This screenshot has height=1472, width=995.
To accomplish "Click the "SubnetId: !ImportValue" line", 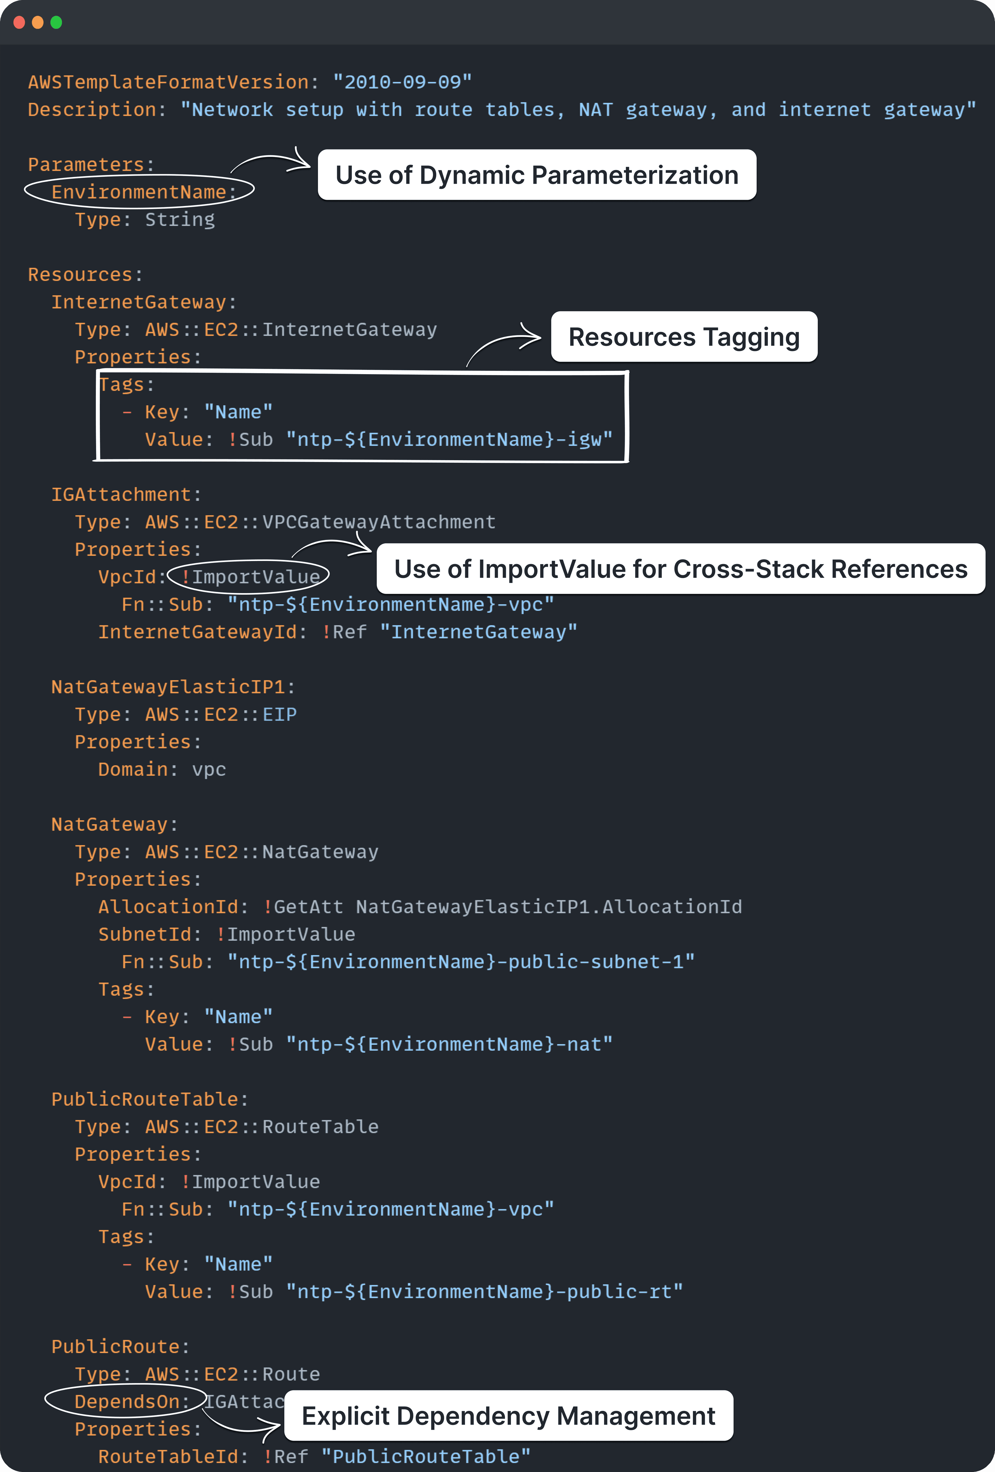I will tap(227, 935).
